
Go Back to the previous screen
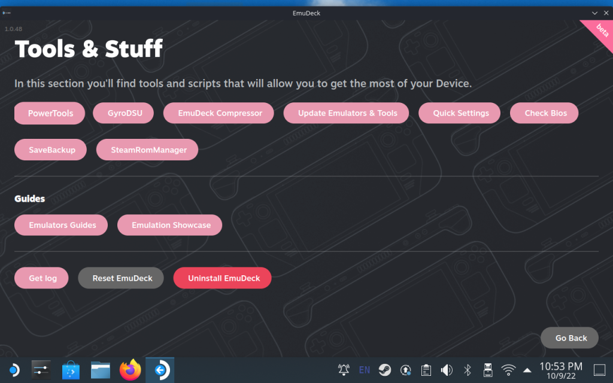[570, 338]
